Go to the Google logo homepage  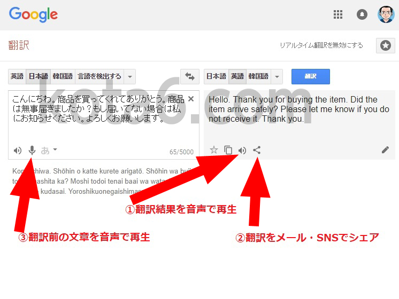click(x=33, y=14)
